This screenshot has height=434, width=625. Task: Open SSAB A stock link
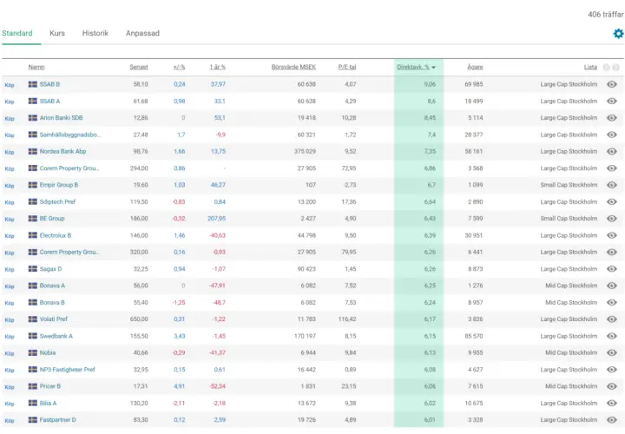49,102
